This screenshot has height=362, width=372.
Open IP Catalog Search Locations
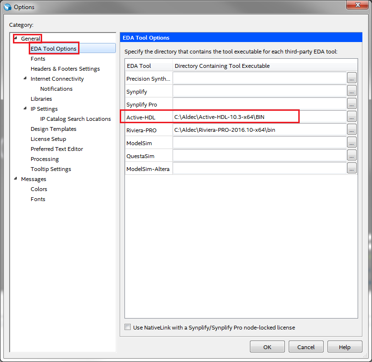(76, 119)
